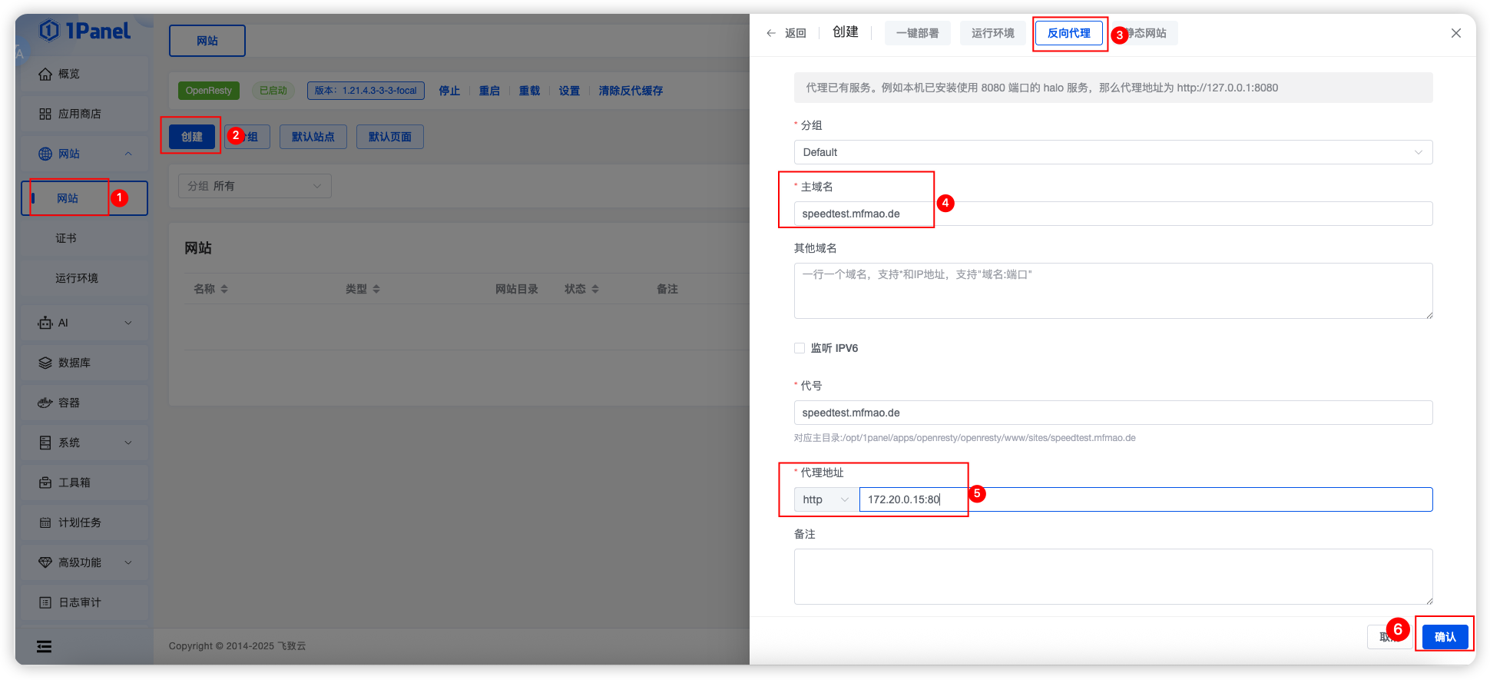Open the http protocol dropdown
This screenshot has width=1490, height=680.
point(826,499)
